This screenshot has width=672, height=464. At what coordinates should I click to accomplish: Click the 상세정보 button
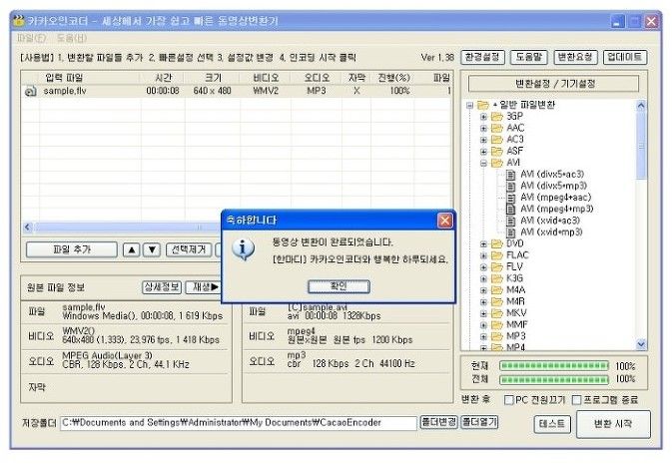click(x=162, y=287)
